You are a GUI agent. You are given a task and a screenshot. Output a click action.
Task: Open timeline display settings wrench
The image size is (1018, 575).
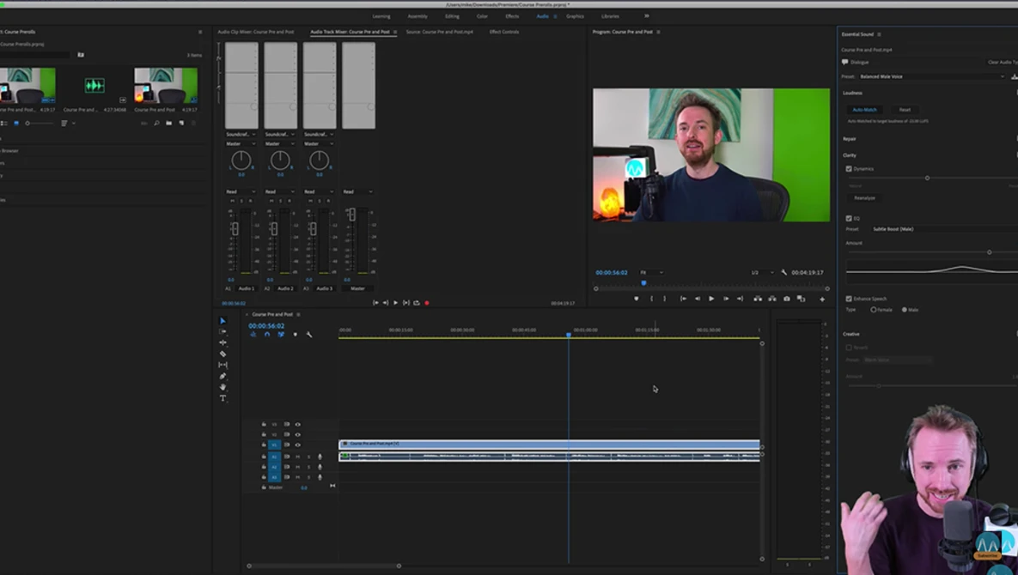point(309,335)
